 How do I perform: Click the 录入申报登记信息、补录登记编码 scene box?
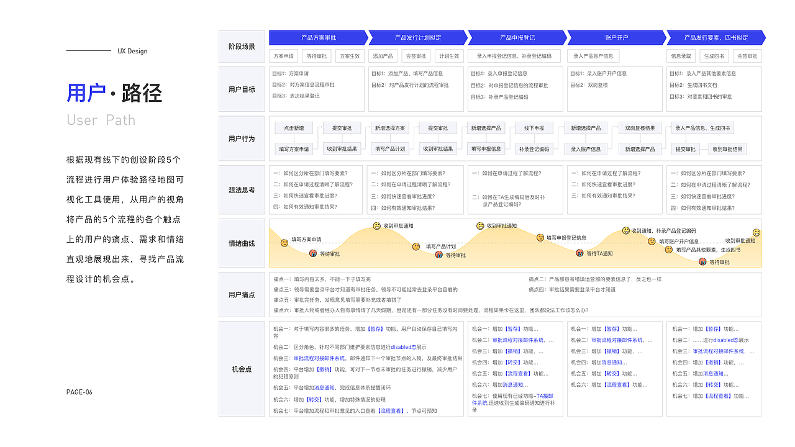(x=514, y=56)
